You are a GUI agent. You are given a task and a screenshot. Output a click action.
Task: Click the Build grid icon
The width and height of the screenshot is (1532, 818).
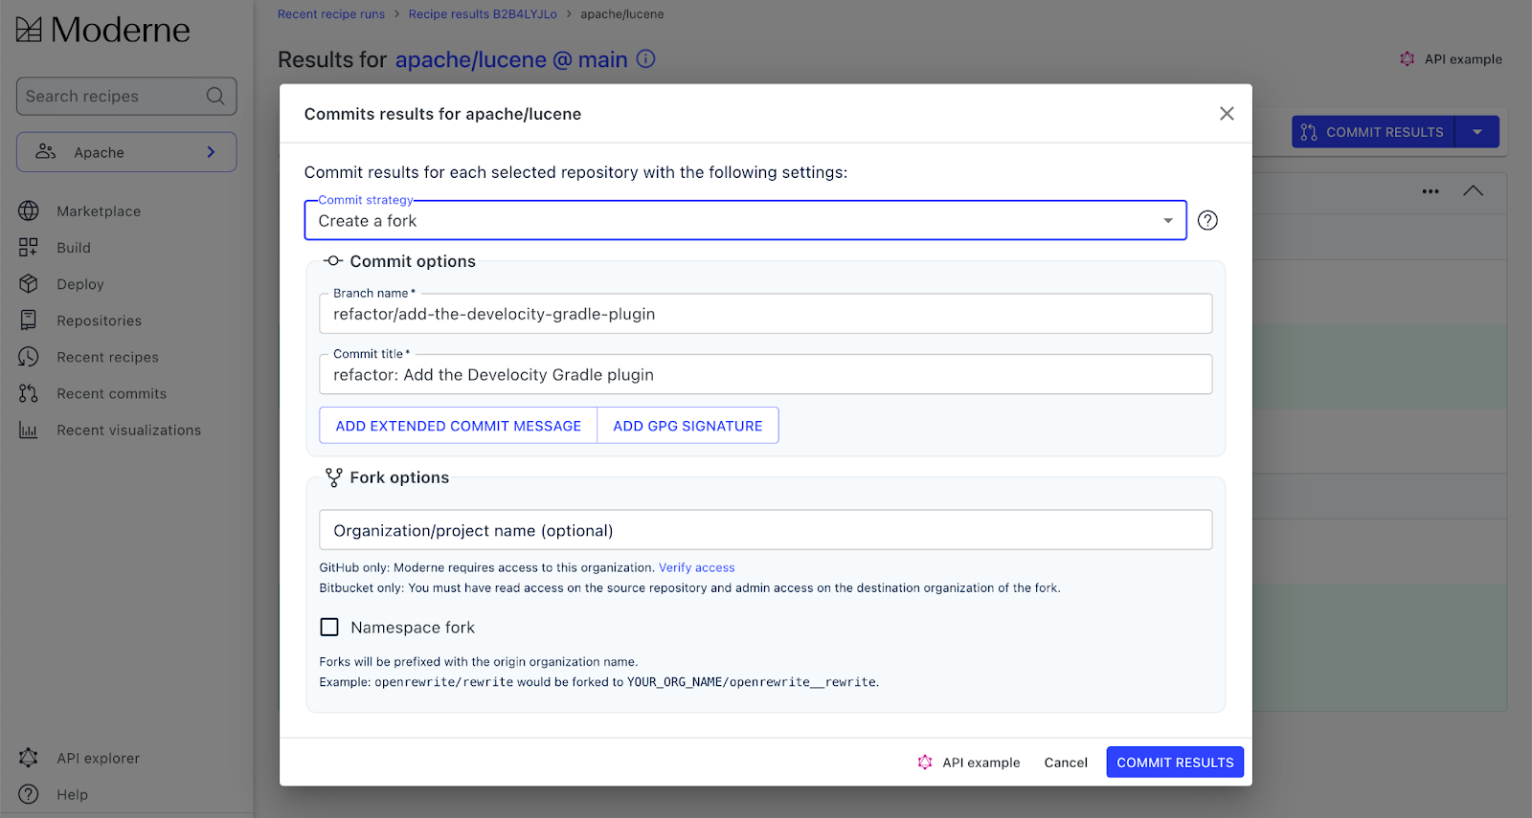click(29, 247)
